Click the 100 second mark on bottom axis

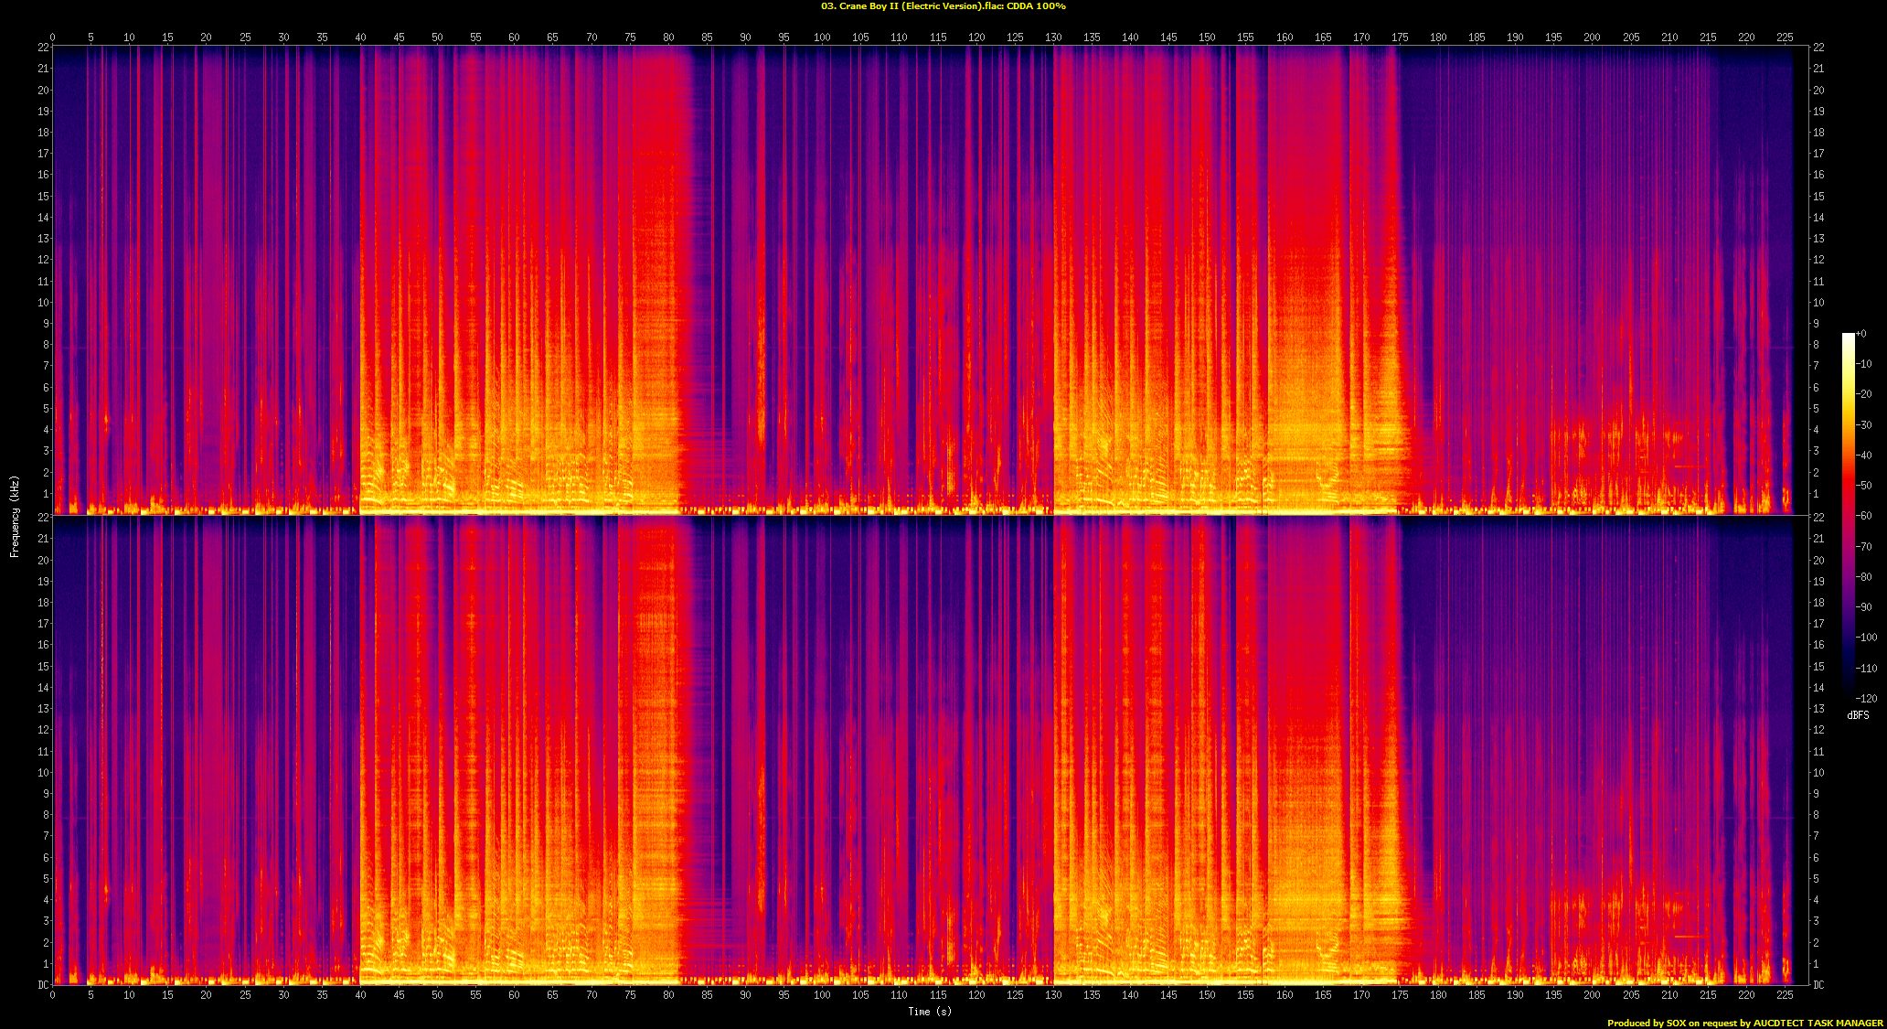click(823, 995)
